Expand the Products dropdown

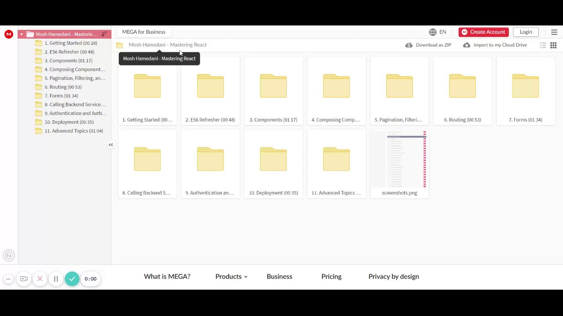(x=231, y=276)
